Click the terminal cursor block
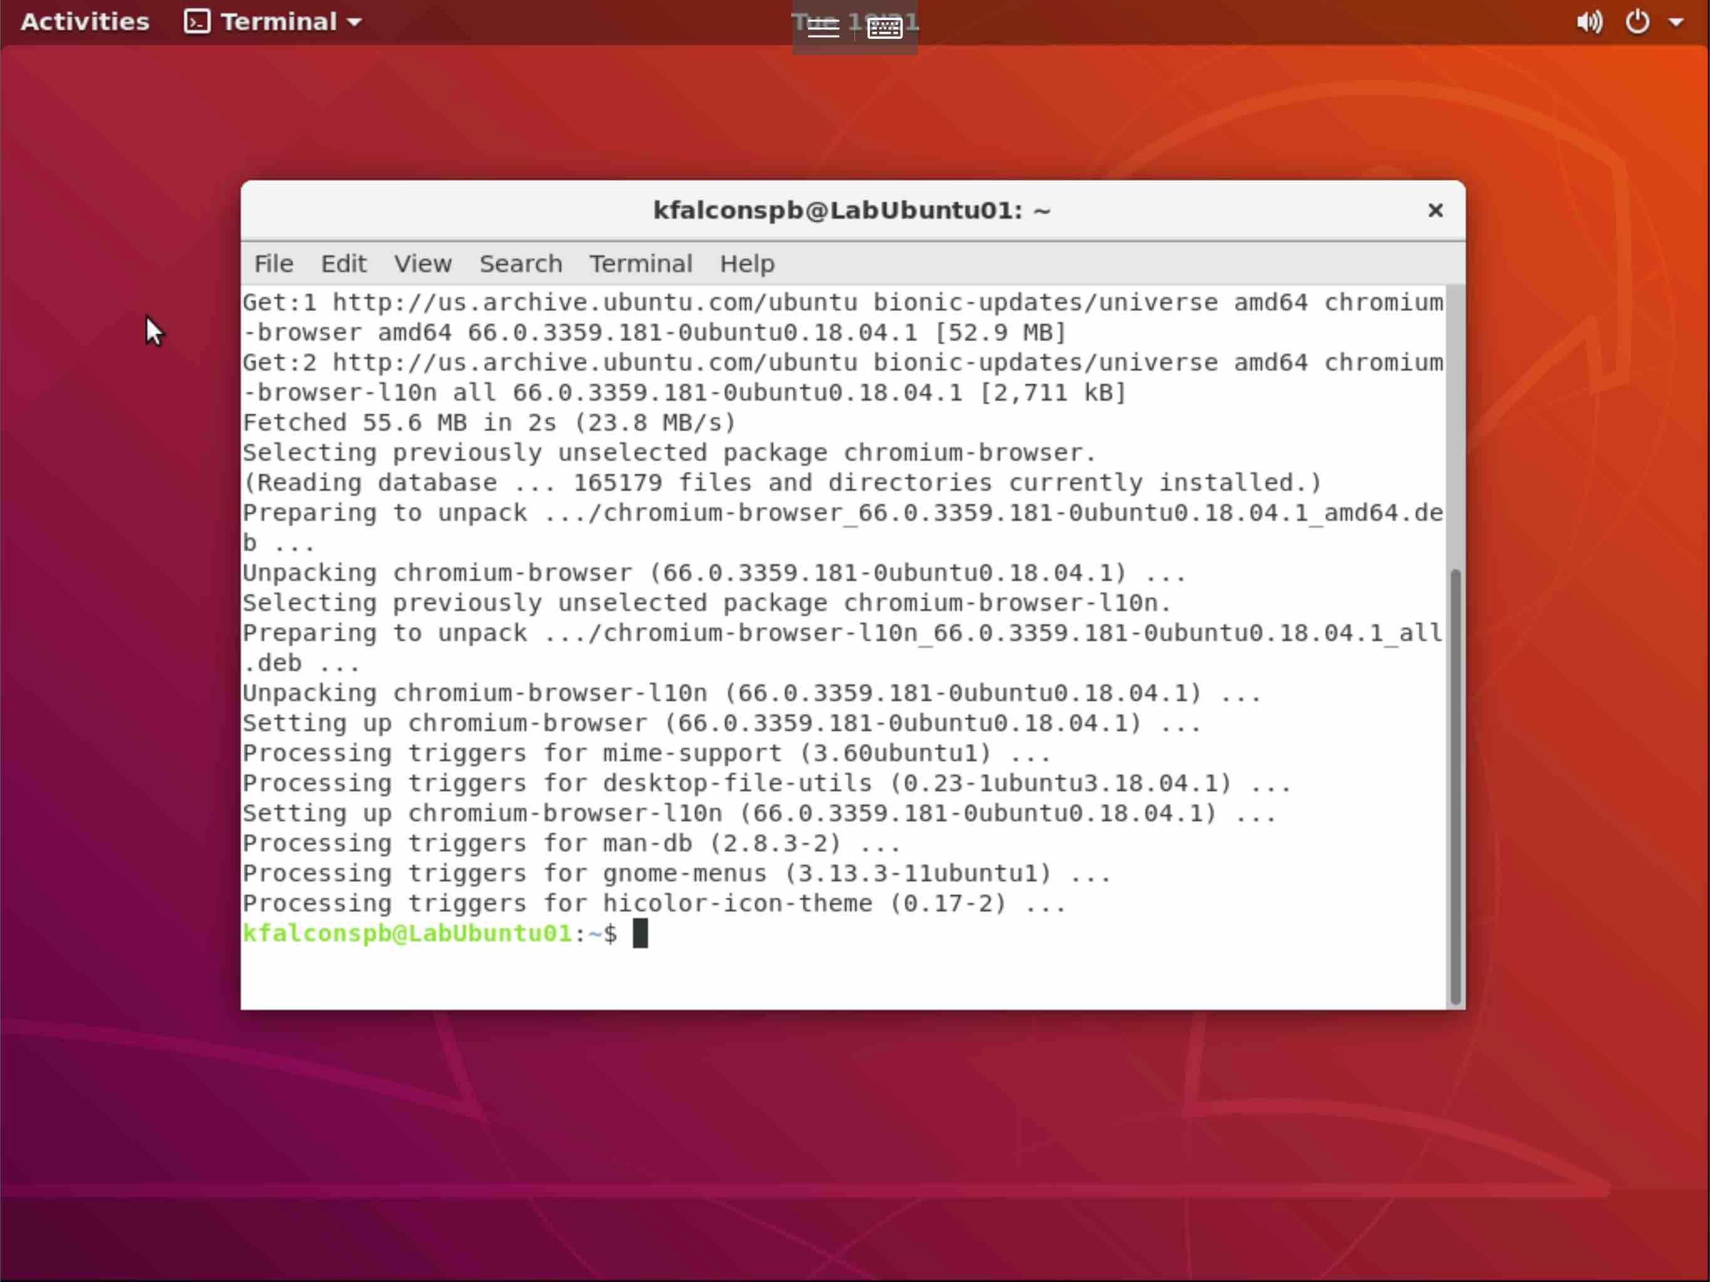Image resolution: width=1710 pixels, height=1282 pixels. (640, 933)
